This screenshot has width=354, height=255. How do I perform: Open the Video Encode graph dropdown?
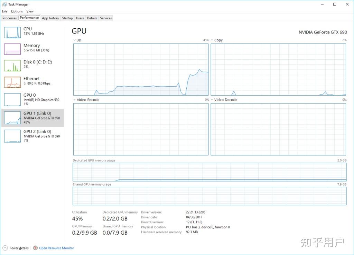74,100
